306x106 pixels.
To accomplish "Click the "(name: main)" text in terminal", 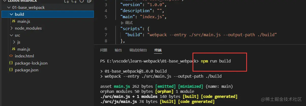I will 219,87.
